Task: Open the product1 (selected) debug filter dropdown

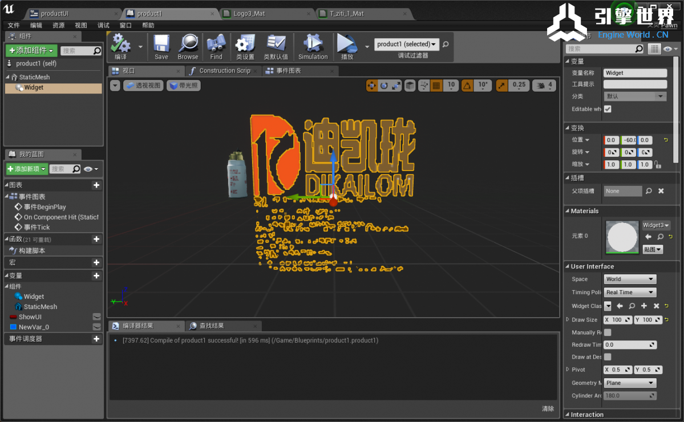Action: 407,44
